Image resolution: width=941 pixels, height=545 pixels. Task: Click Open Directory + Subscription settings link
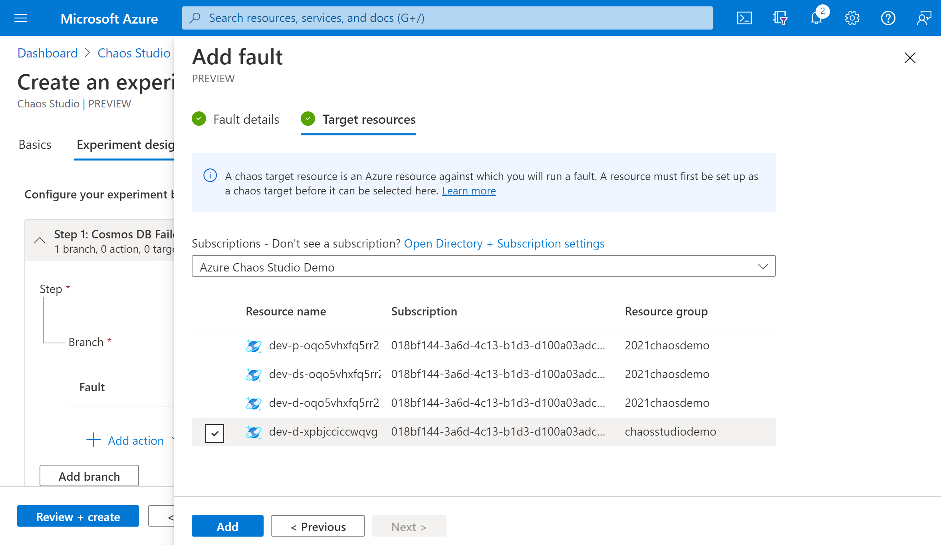click(504, 243)
